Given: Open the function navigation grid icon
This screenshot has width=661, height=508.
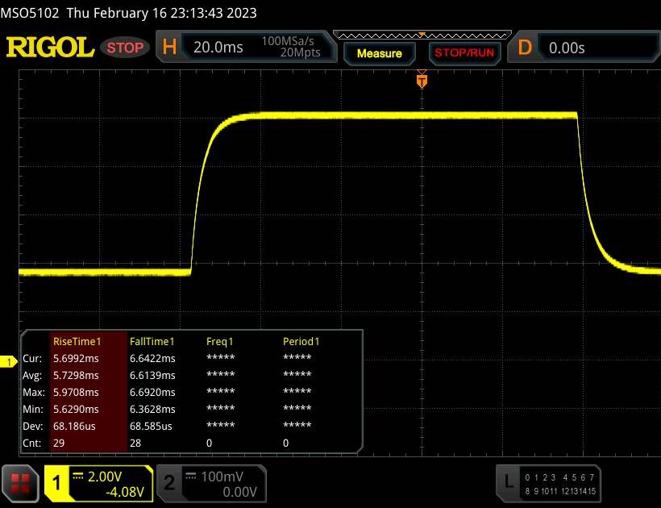Looking at the screenshot, I should pos(20,482).
